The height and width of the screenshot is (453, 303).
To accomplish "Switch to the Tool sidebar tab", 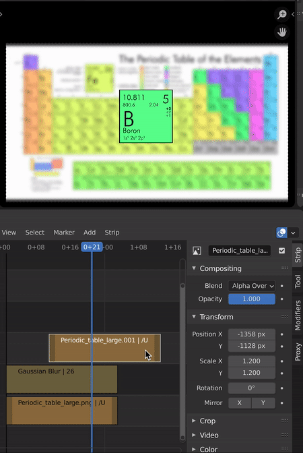I will 298,281.
